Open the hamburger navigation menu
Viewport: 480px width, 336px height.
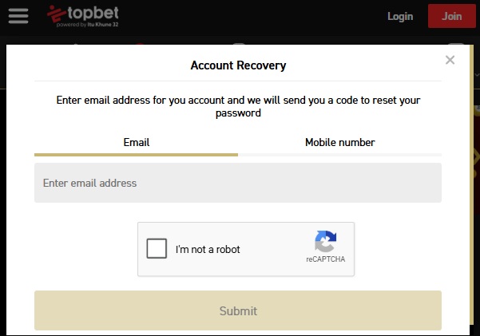(x=18, y=16)
